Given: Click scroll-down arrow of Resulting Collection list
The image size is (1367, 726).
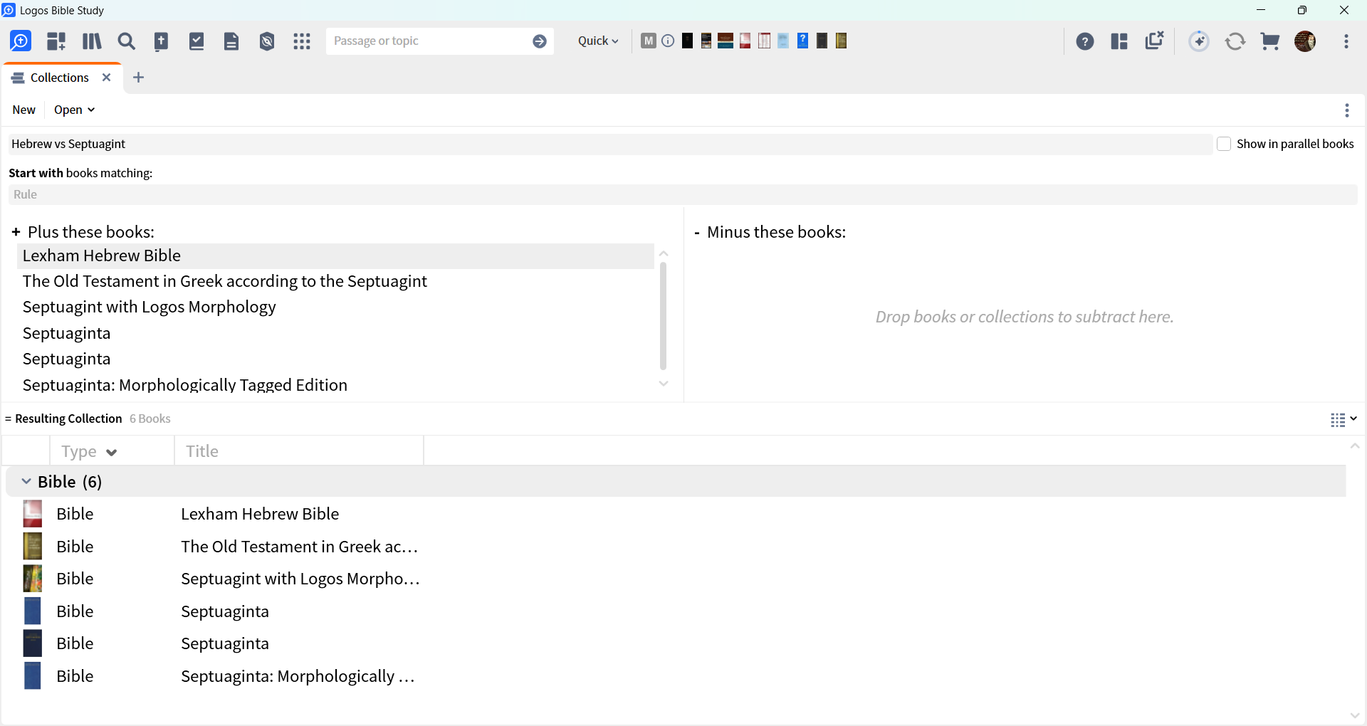Looking at the screenshot, I should pos(1354,715).
